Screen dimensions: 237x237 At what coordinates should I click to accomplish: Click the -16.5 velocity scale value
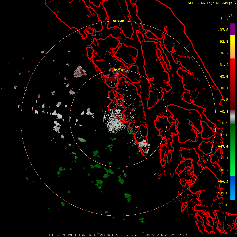point(223,123)
